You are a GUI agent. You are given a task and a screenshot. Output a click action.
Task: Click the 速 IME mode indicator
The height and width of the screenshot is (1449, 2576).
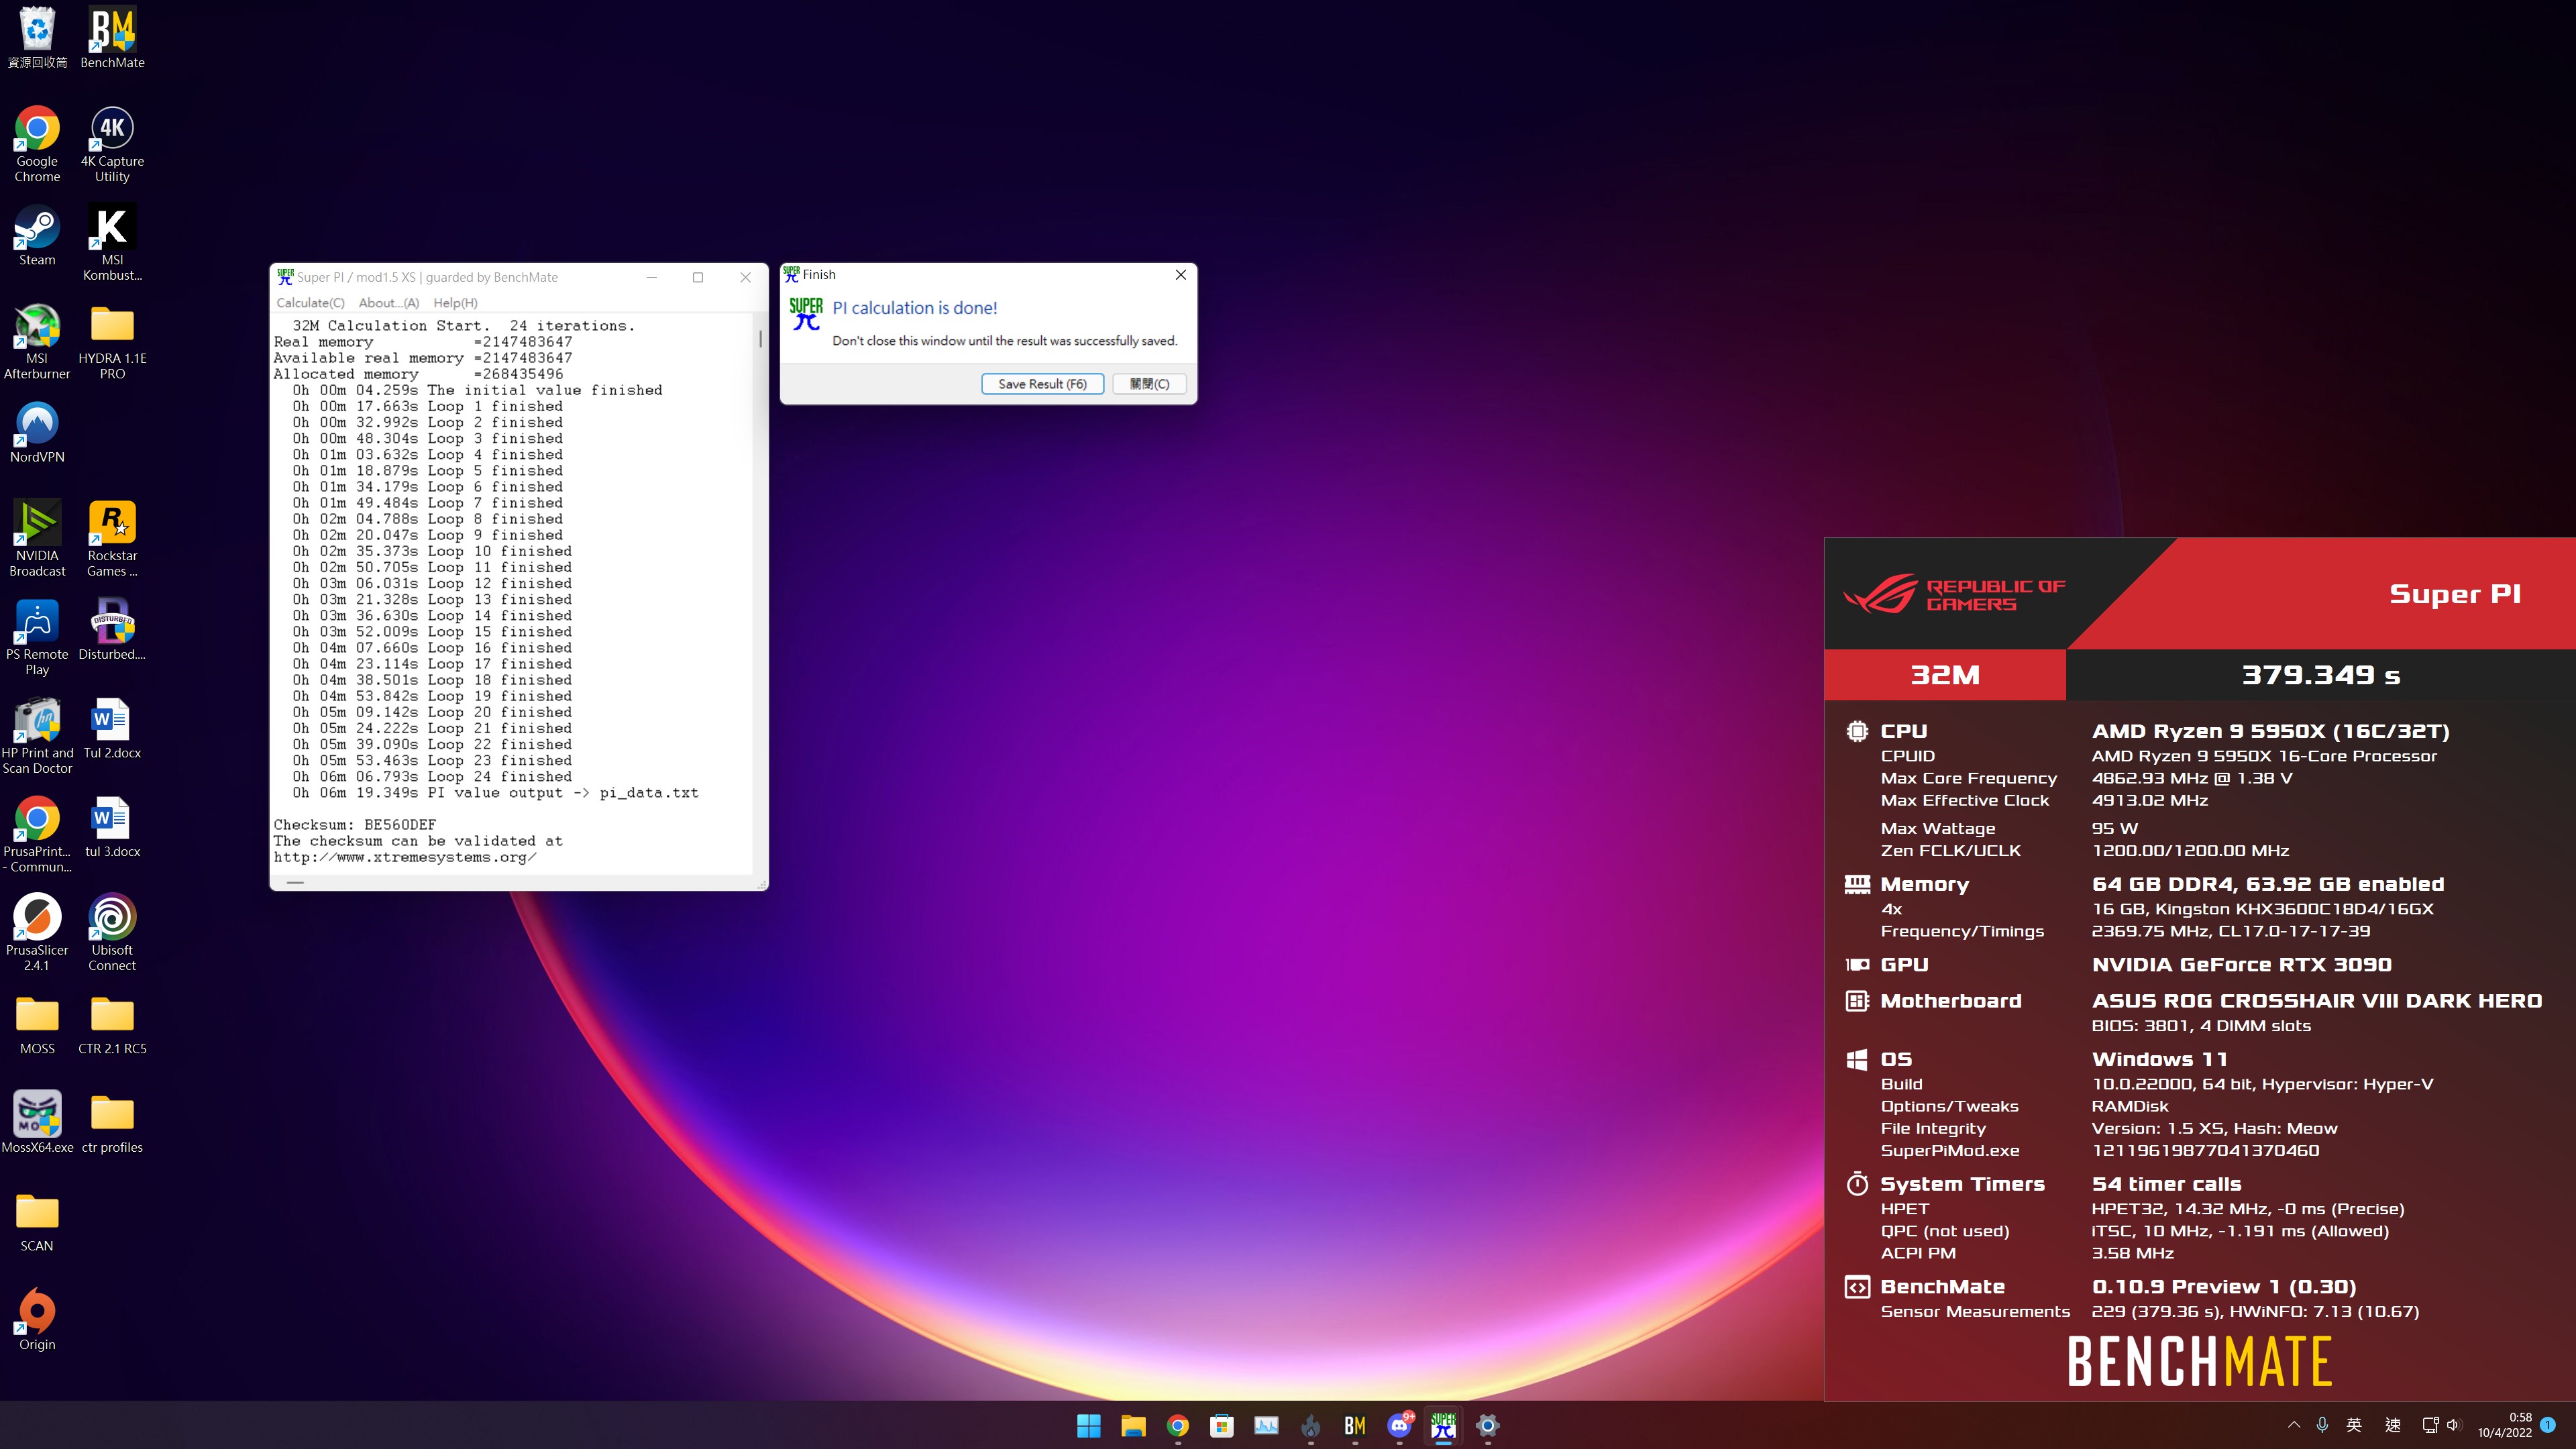pyautogui.click(x=2392, y=1425)
